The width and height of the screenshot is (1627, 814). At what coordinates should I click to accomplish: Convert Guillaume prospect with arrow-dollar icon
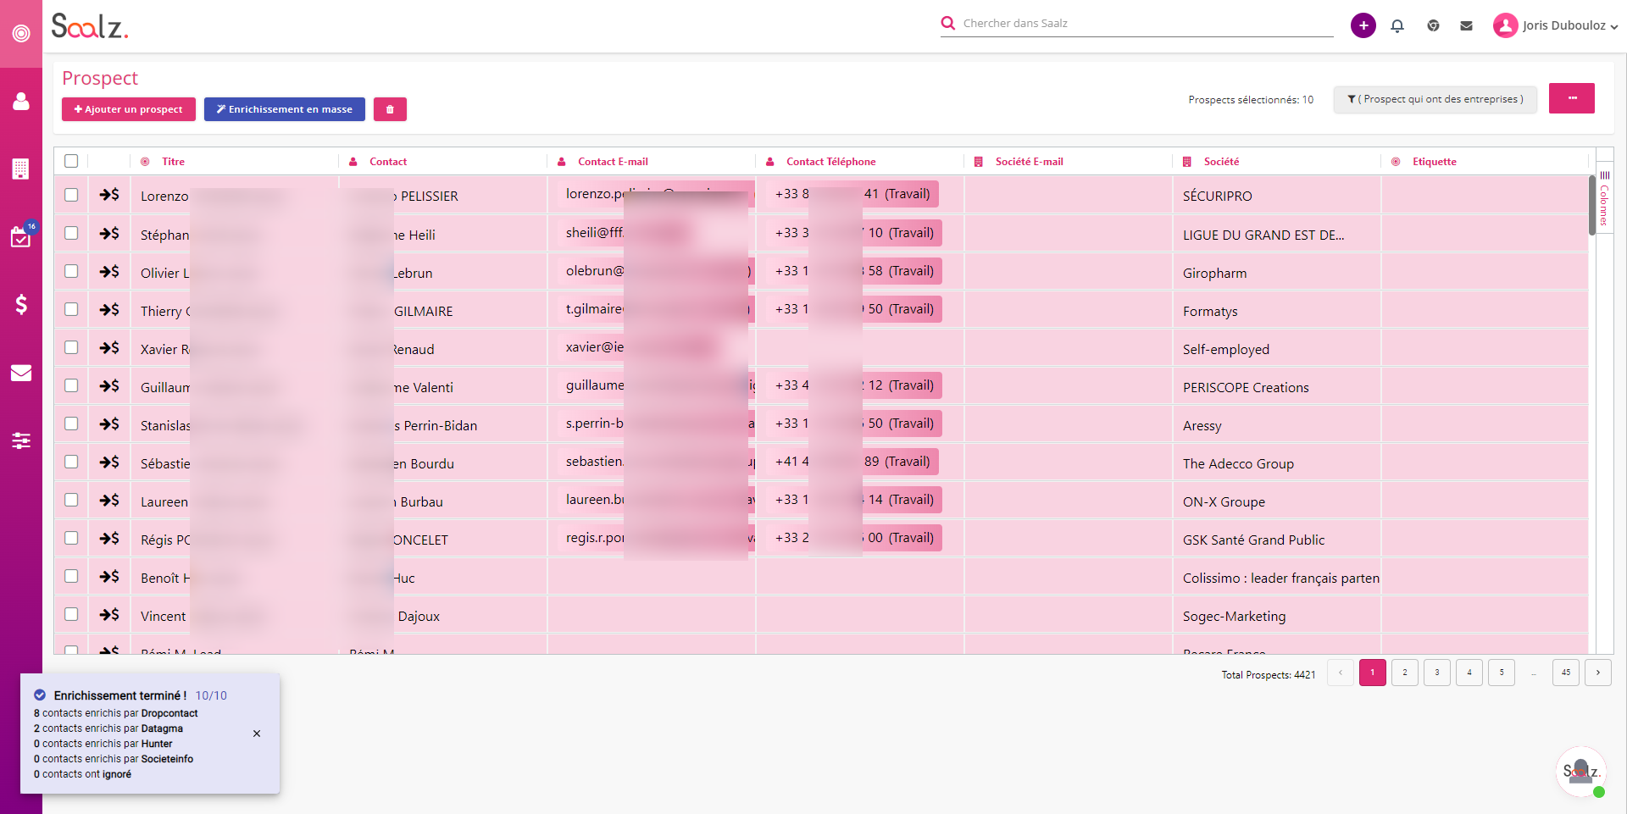[x=109, y=385]
